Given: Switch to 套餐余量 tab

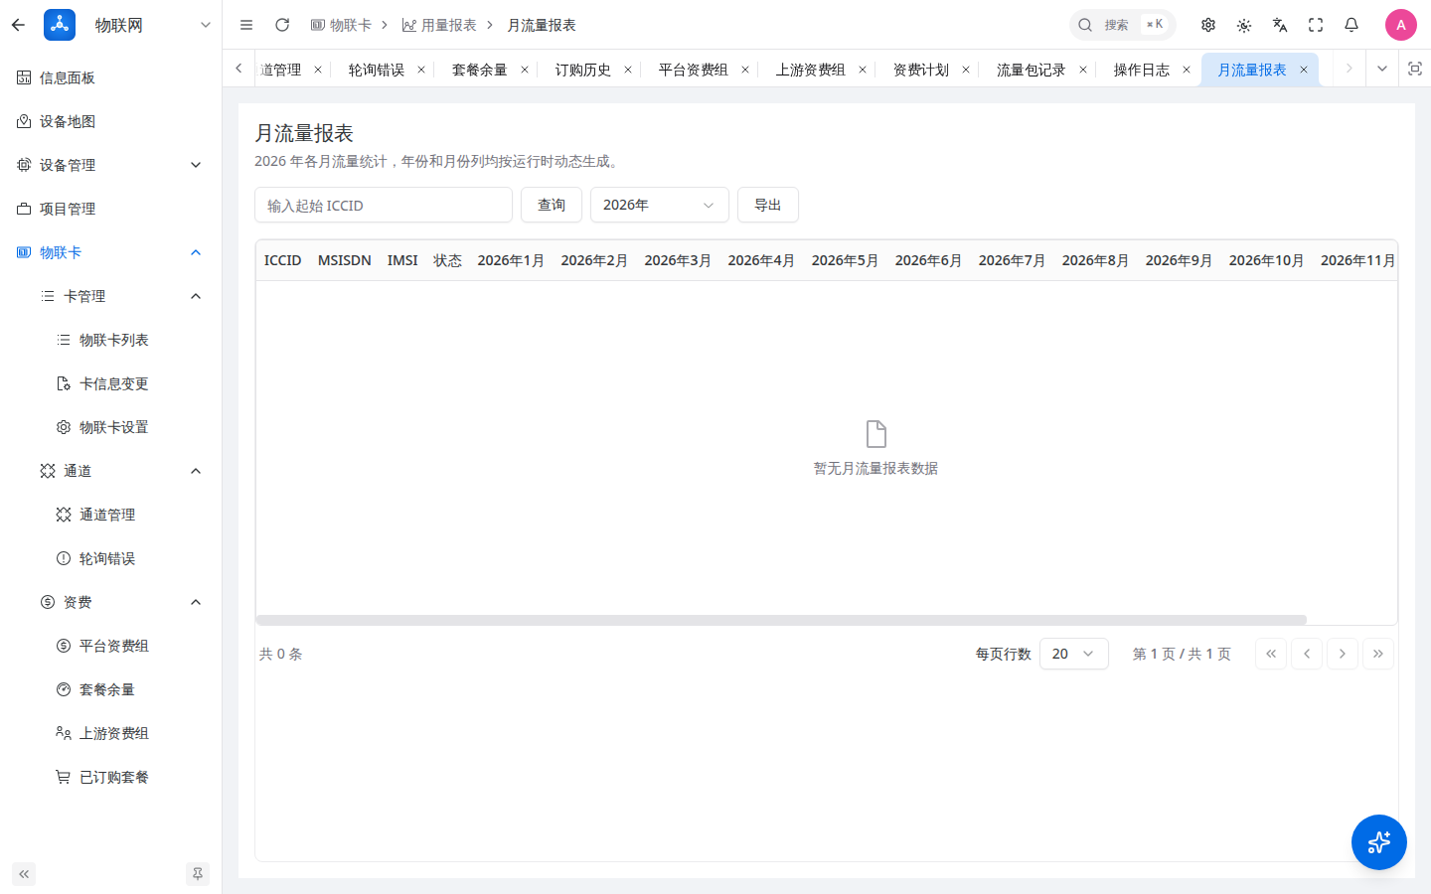Looking at the screenshot, I should coord(480,70).
